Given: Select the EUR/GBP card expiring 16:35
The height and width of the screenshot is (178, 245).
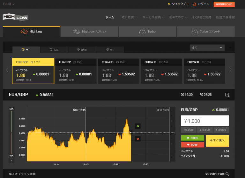Looking at the screenshot, I should pos(76,71).
